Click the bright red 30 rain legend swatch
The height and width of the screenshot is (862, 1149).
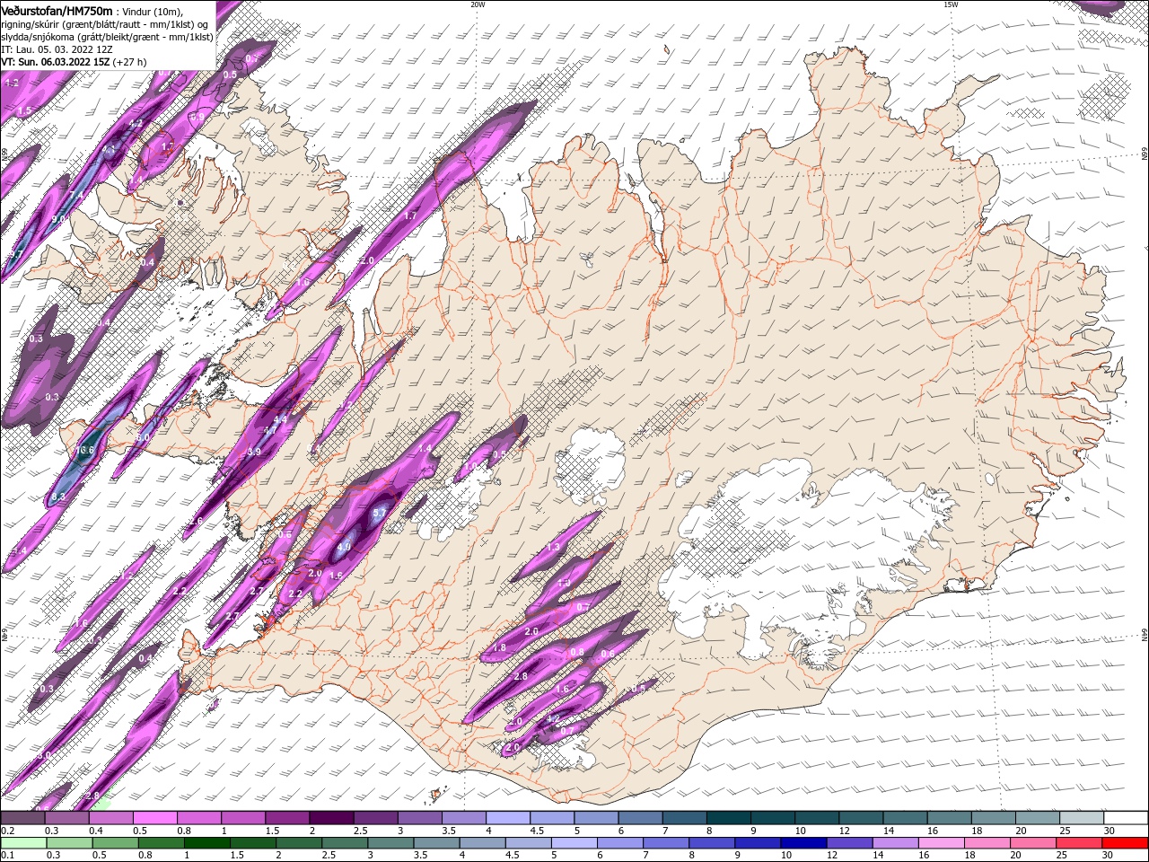pos(1126,843)
